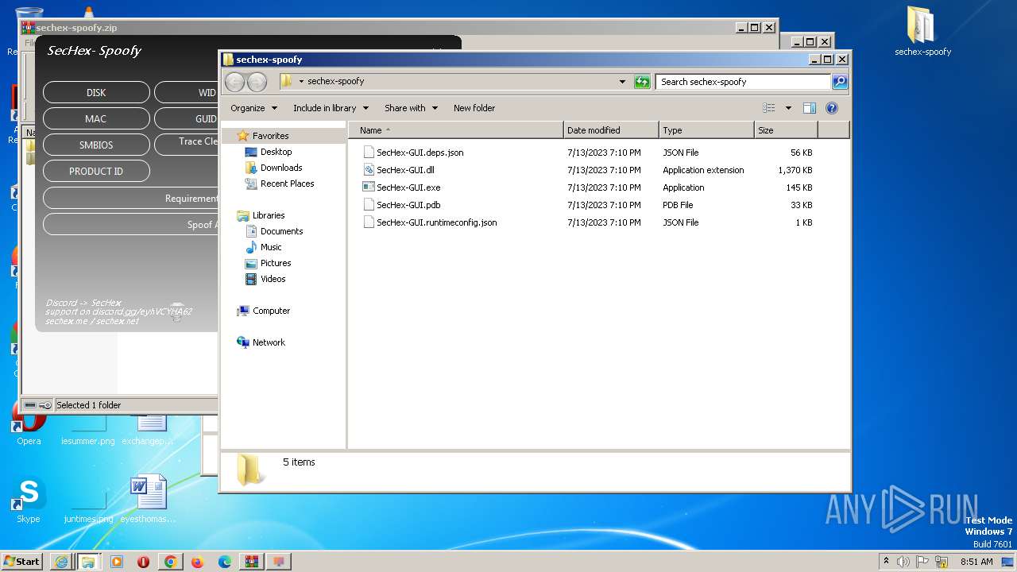Click the 8:51 AM taskbar clock

click(x=976, y=562)
